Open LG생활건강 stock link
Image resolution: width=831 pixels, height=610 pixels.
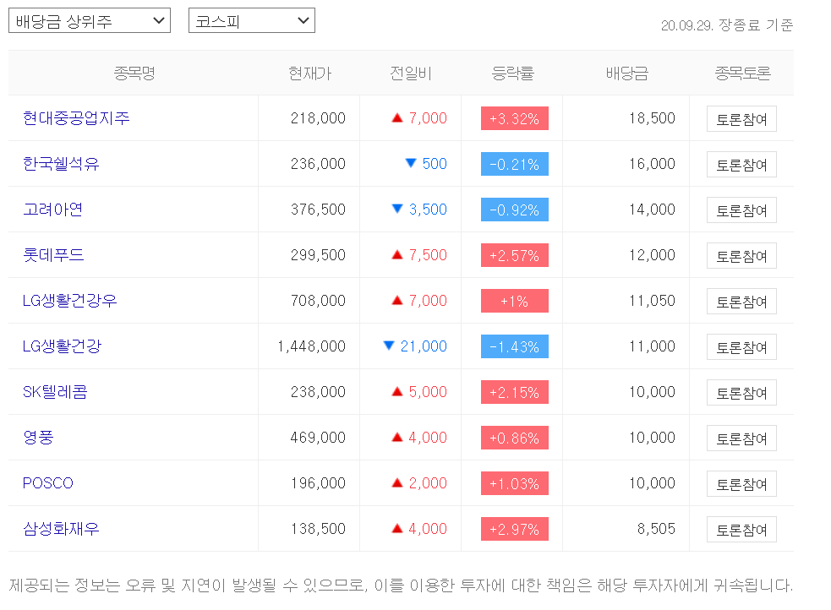pos(62,346)
